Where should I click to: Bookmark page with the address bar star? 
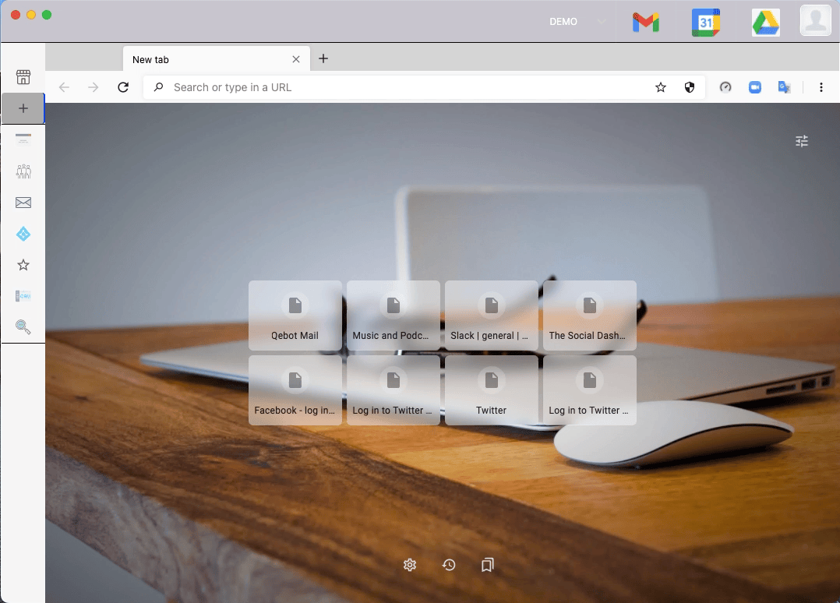point(661,87)
